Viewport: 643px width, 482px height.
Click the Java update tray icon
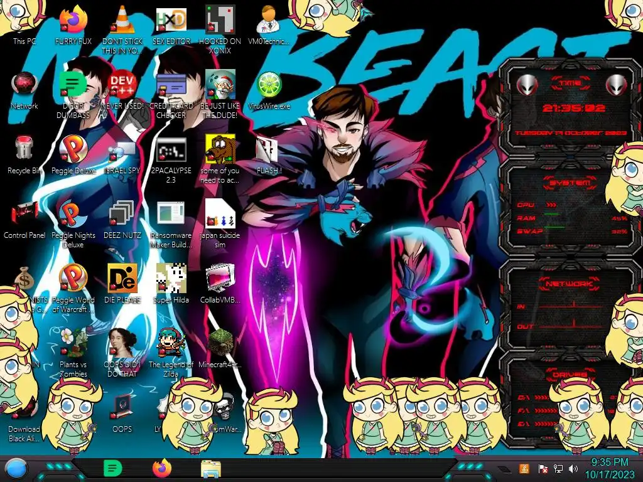pyautogui.click(x=524, y=468)
